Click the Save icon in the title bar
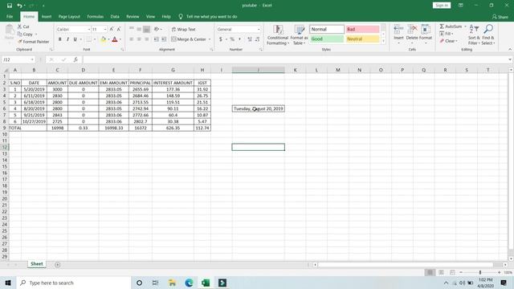 coord(9,6)
